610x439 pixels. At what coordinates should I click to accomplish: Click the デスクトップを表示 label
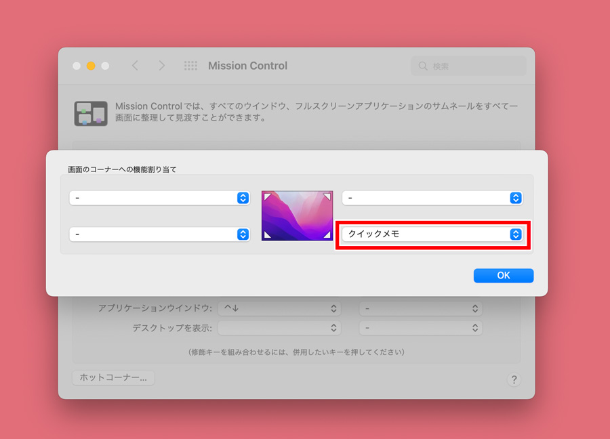[172, 328]
